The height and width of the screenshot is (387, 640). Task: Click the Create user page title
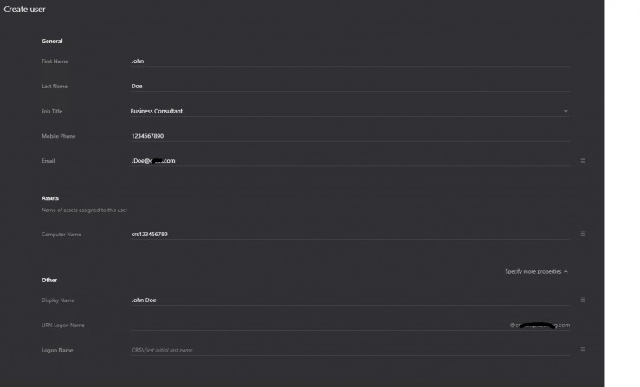coord(25,9)
